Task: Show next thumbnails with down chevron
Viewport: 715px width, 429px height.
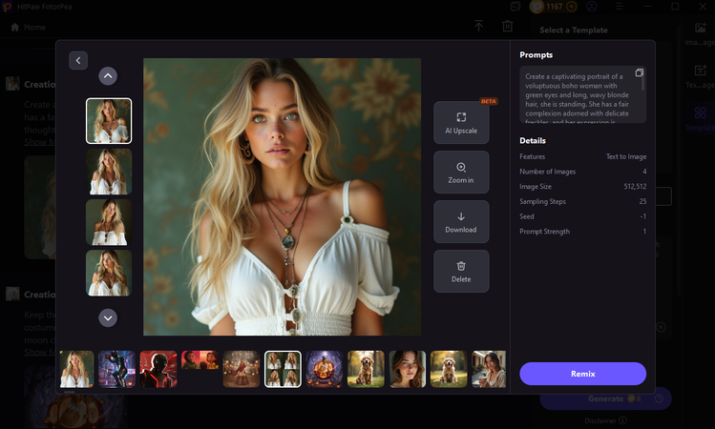Action: pos(108,317)
